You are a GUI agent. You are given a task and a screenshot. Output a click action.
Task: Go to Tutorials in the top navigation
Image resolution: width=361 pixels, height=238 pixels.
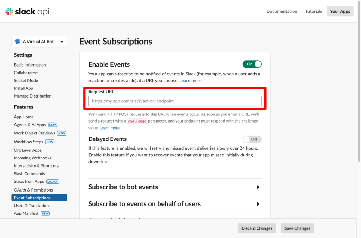pos(313,11)
